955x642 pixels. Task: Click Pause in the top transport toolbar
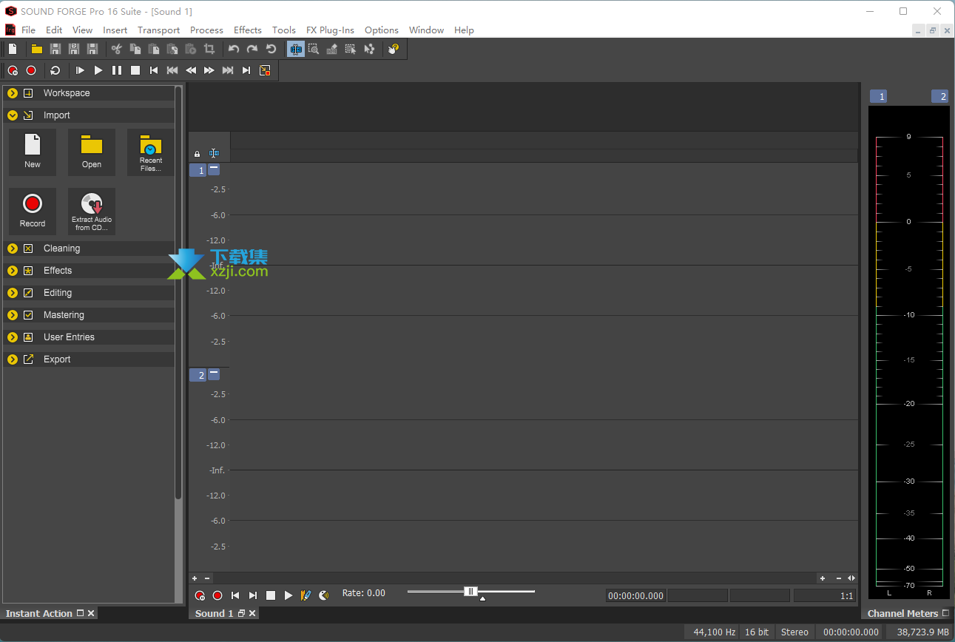[x=117, y=70]
